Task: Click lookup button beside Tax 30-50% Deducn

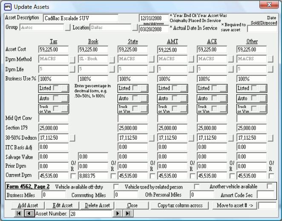Action: pyautogui.click(x=72, y=138)
